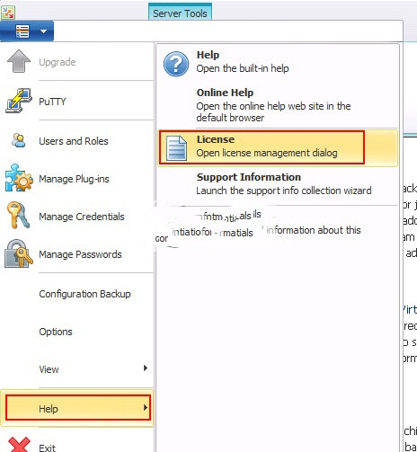Expand the View submenu arrow
This screenshot has width=417, height=452.
[146, 368]
